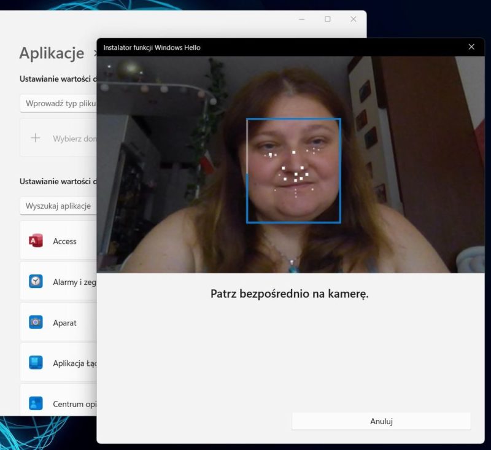Focus the Wyszukaj aplikacje search box

point(58,206)
